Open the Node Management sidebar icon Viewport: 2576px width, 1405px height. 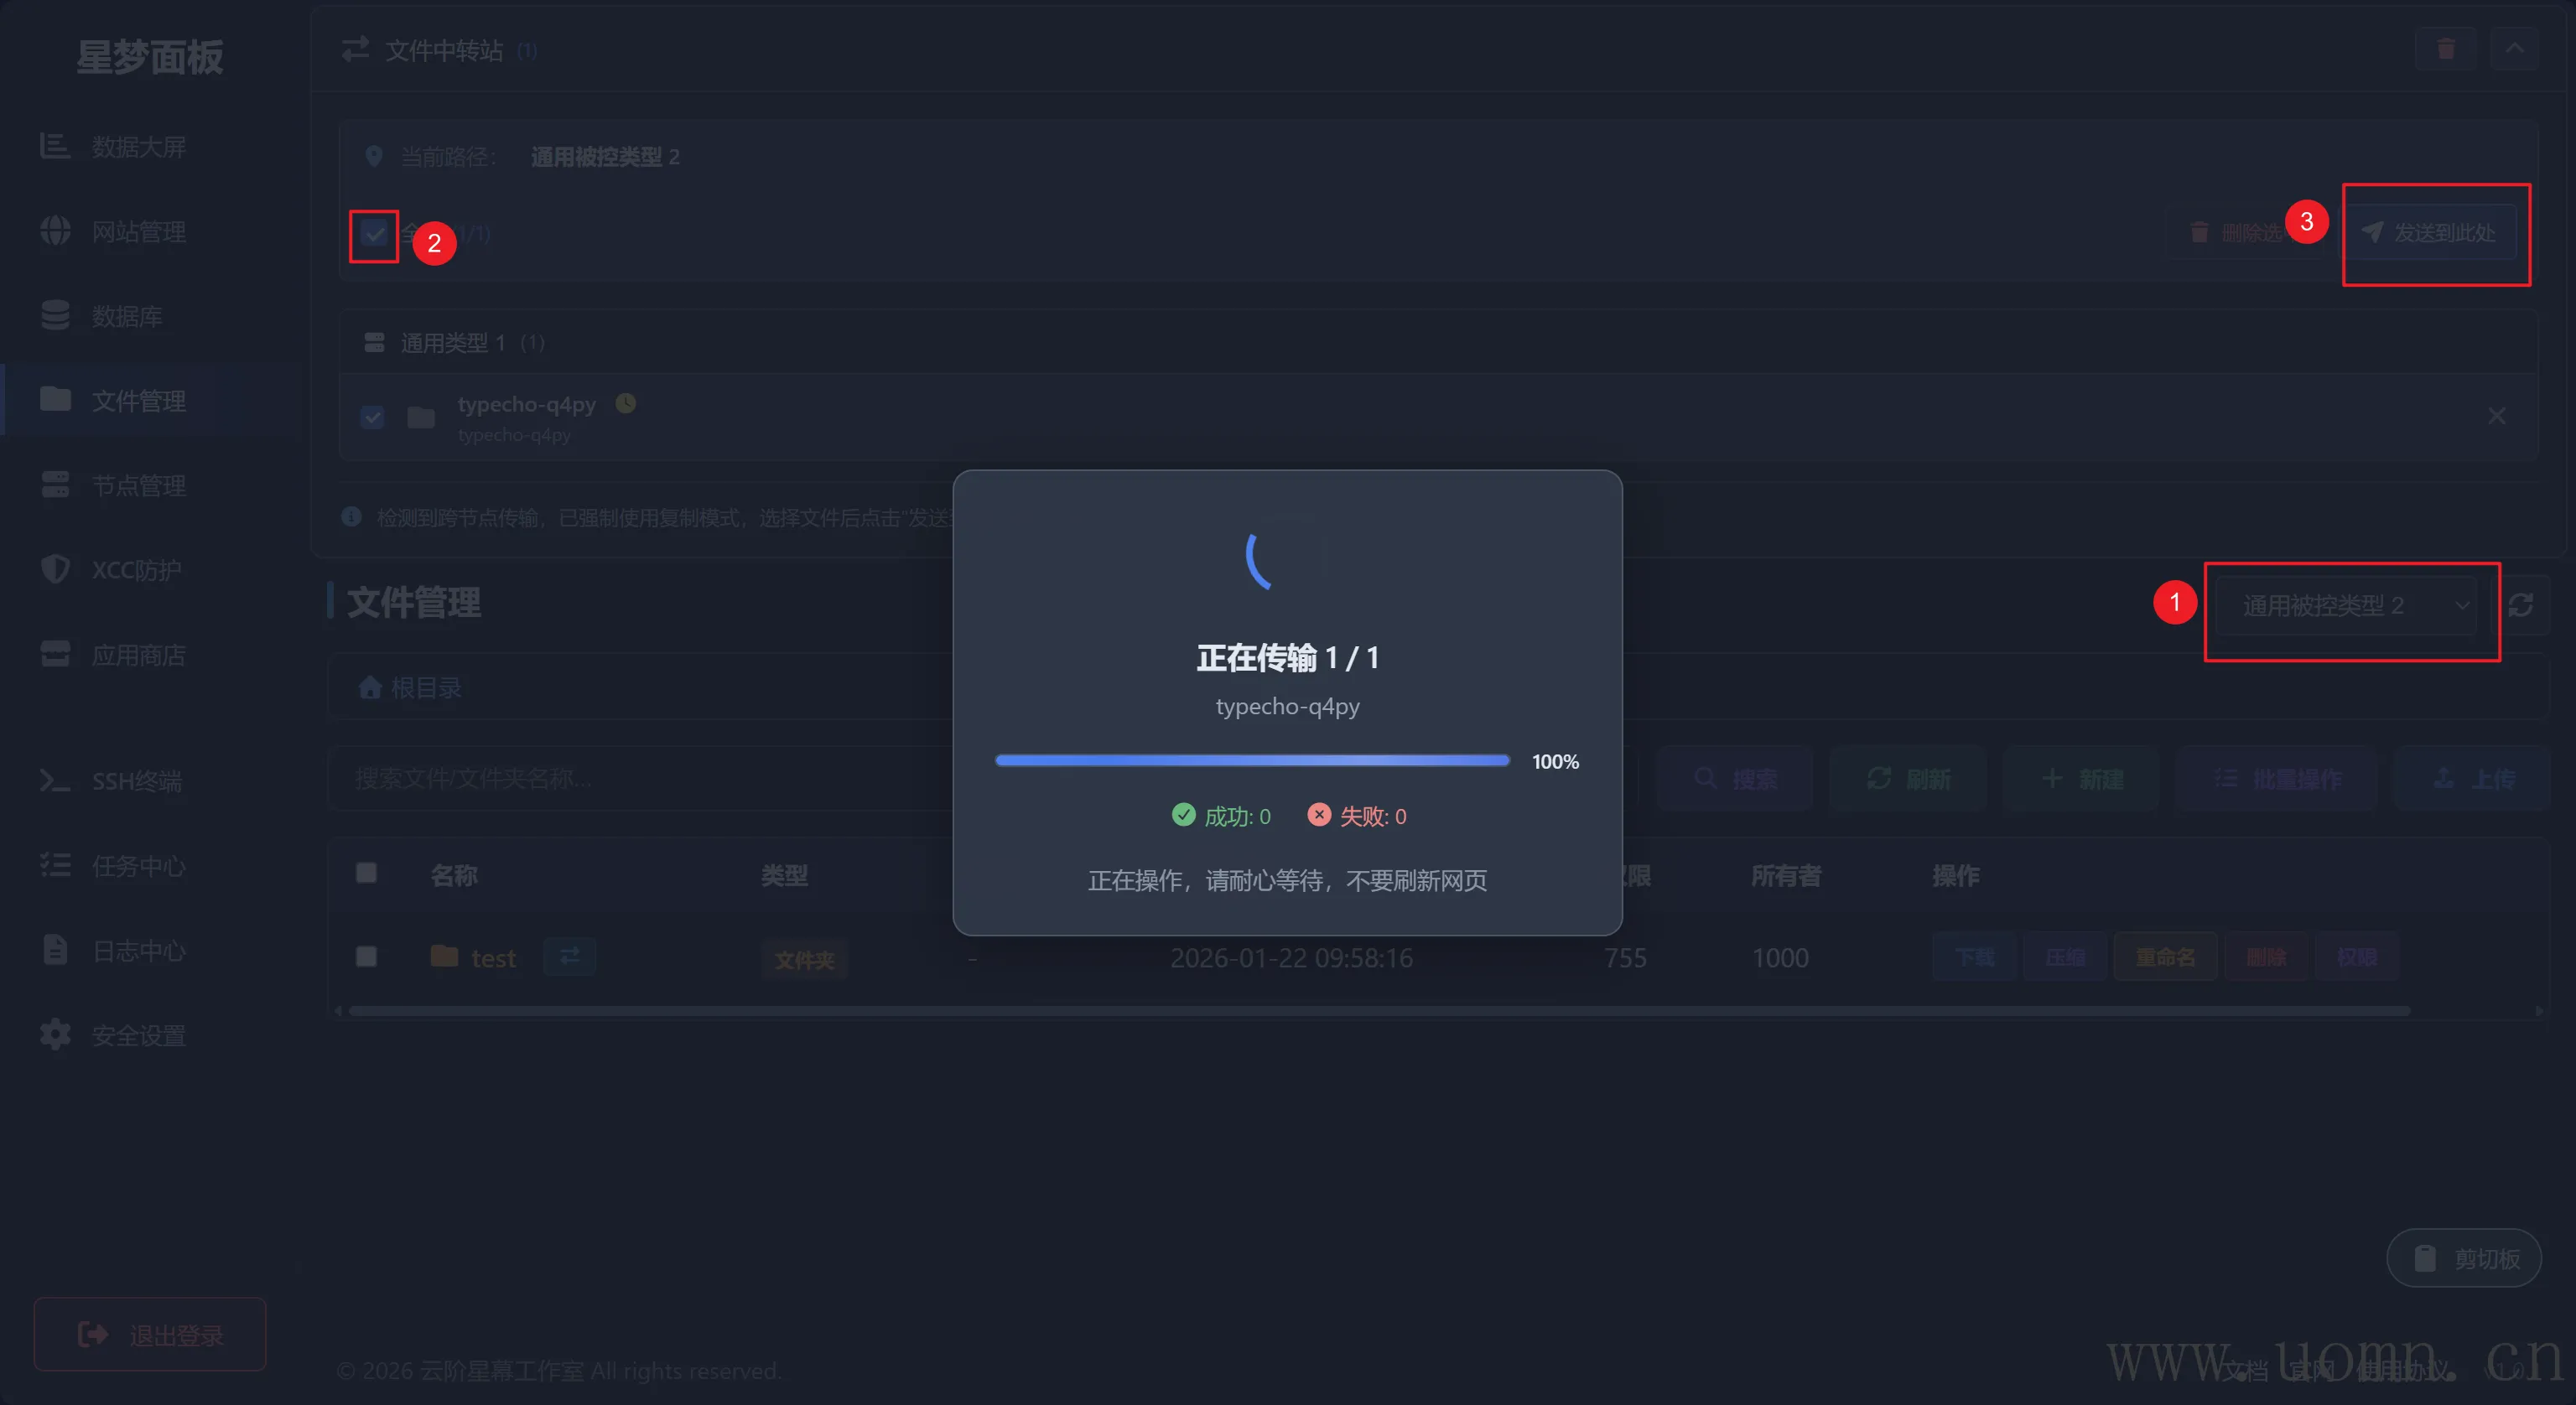pyautogui.click(x=55, y=485)
